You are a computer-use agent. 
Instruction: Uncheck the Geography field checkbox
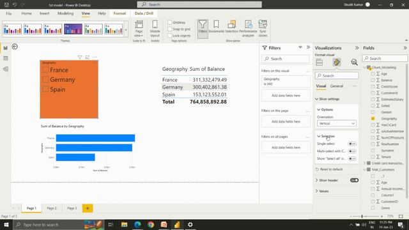point(373,118)
